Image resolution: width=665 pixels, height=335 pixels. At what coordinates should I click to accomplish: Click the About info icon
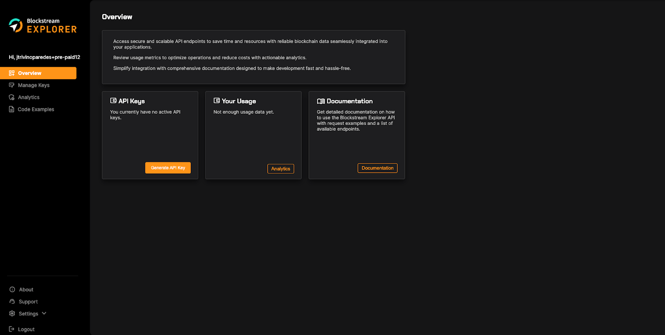coord(12,289)
